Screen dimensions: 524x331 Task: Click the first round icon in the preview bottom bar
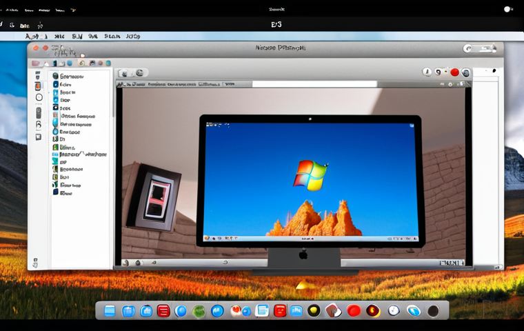[125, 263]
